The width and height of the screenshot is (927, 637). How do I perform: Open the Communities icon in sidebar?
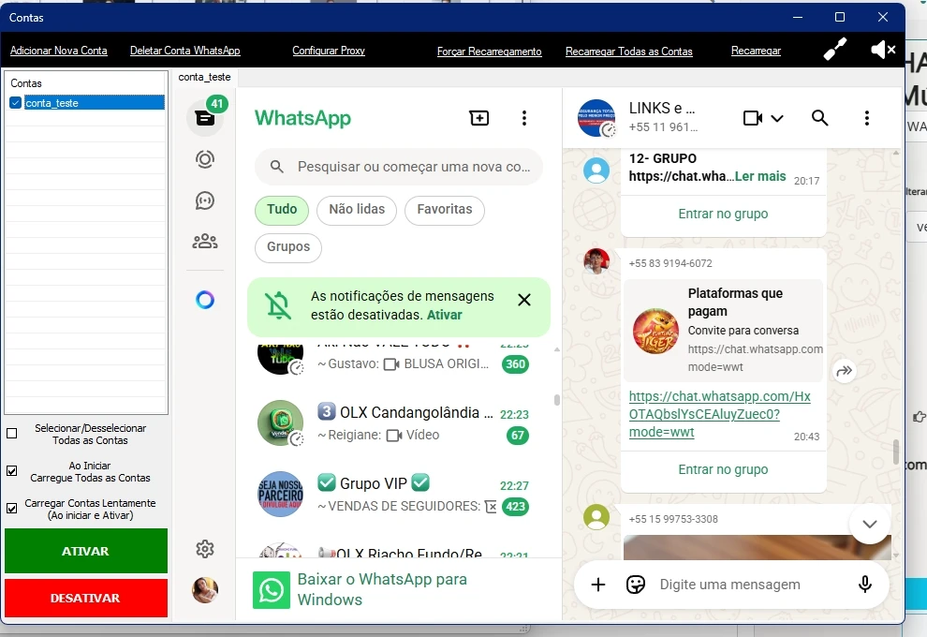[x=205, y=242]
